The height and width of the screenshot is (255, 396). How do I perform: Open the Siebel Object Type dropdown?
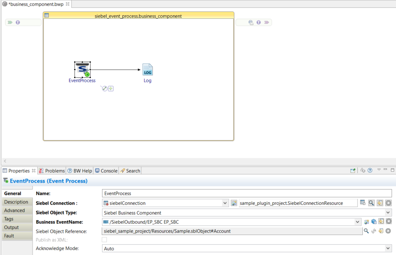point(388,213)
